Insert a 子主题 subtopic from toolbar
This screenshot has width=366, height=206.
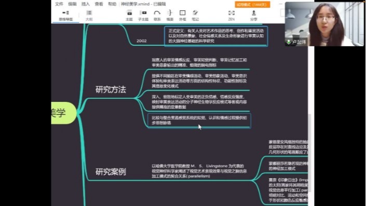(143, 16)
